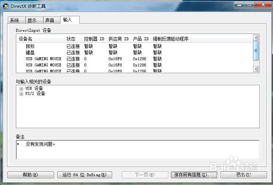The height and width of the screenshot is (185, 273).
Task: Click the scroll up arrow of device list
Action: pyautogui.click(x=256, y=37)
